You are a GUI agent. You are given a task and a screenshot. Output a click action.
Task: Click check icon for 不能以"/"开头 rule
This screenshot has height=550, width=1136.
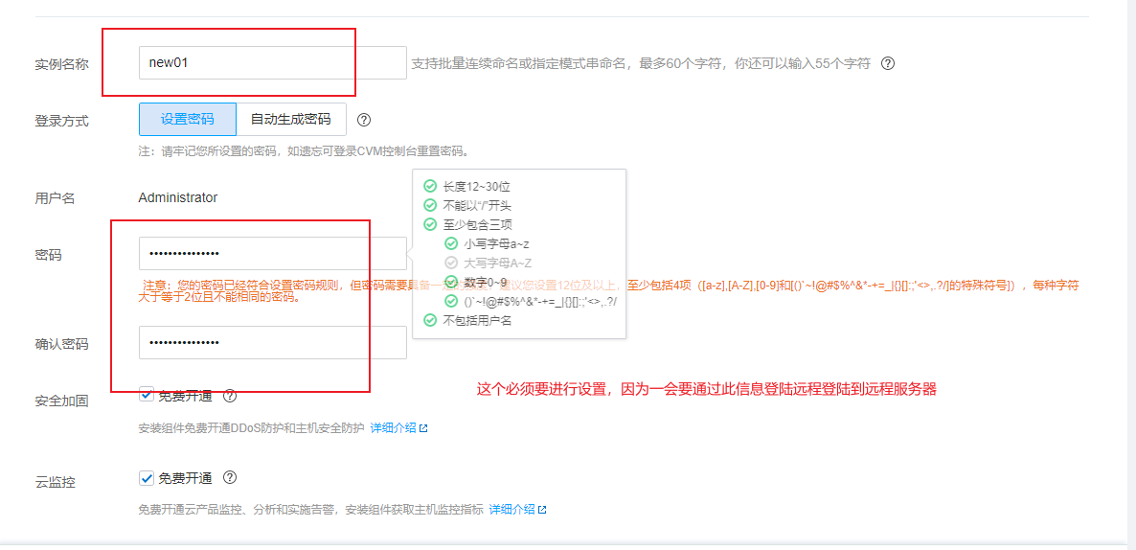[x=430, y=205]
